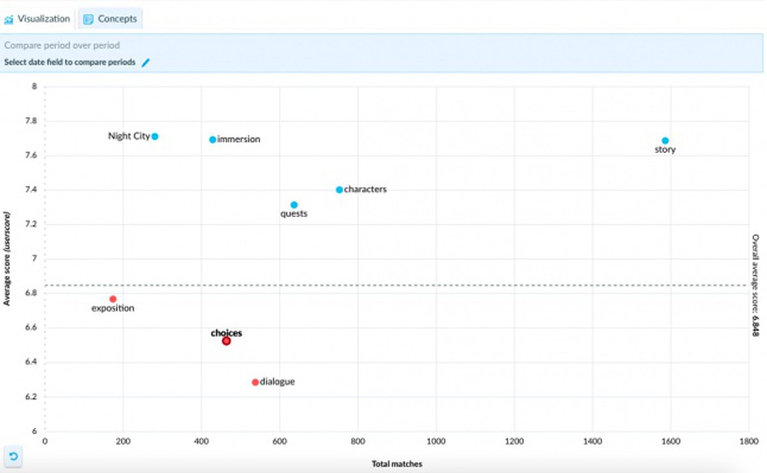Click the exposition red dot
Viewport: 767px width, 473px height.
click(x=113, y=299)
